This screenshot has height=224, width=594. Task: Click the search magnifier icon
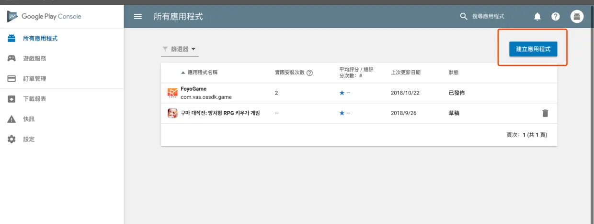coord(463,16)
